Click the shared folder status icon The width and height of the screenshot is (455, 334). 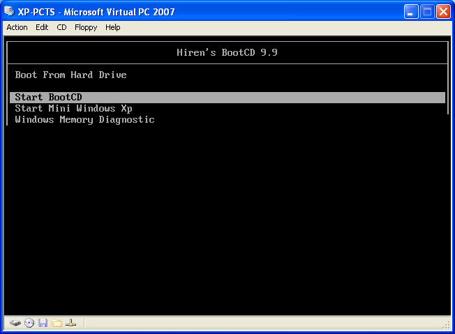pyautogui.click(x=57, y=323)
